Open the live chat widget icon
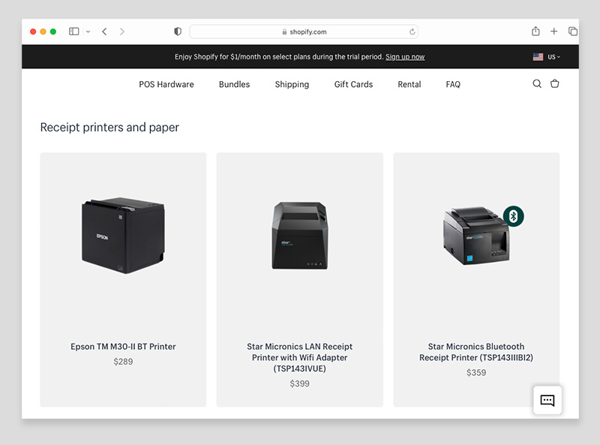600x445 pixels. click(547, 400)
